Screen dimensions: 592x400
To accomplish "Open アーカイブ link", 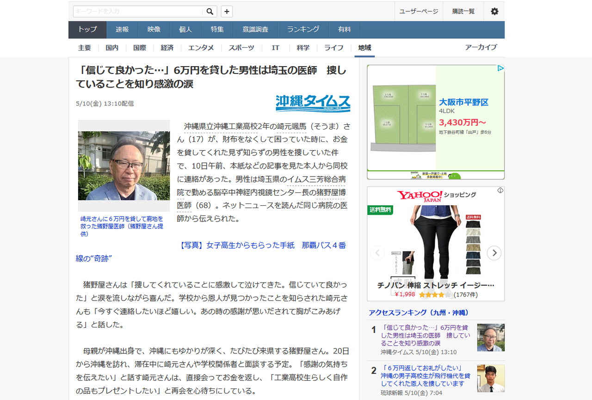I will 481,47.
